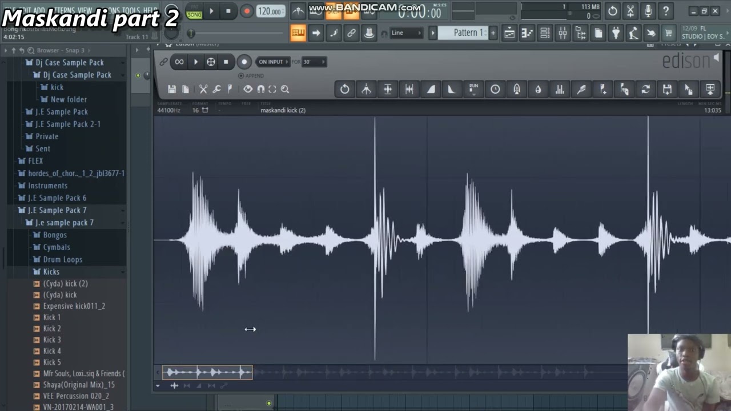Toggle the Edison link chain icon
The width and height of the screenshot is (731, 411).
163,62
